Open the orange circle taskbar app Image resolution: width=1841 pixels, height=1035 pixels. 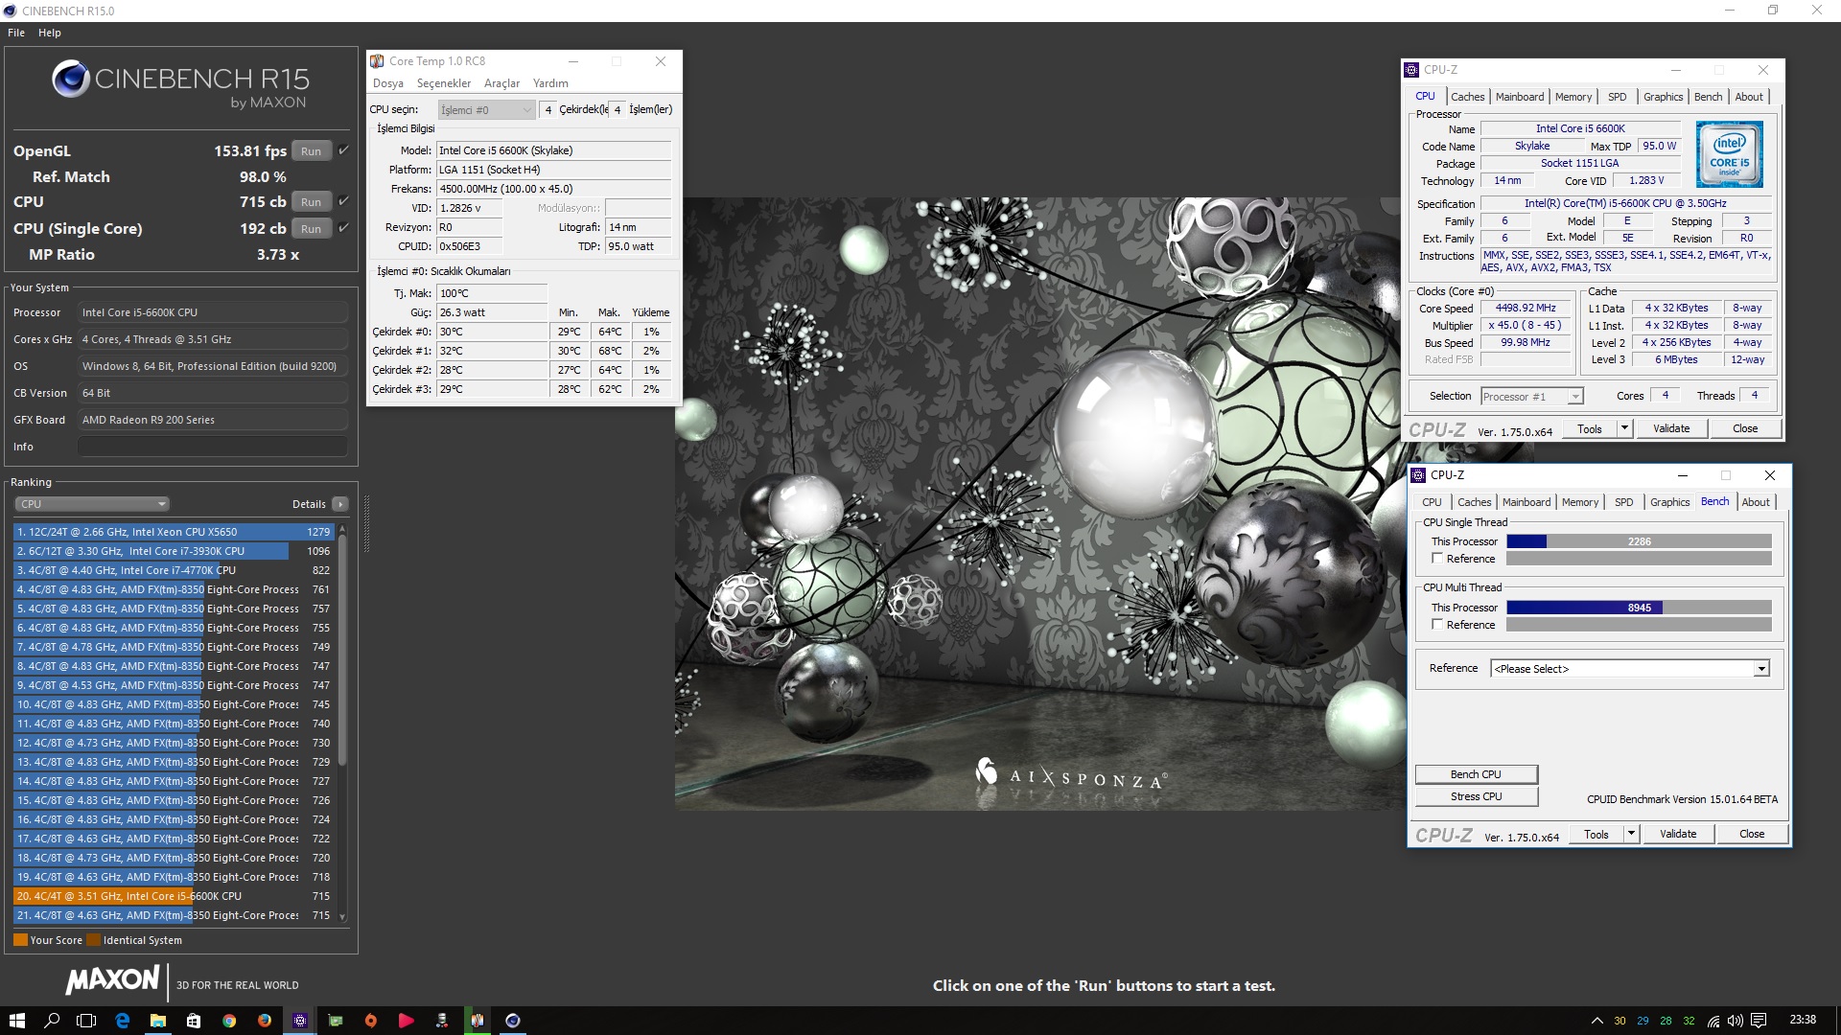tap(370, 1021)
